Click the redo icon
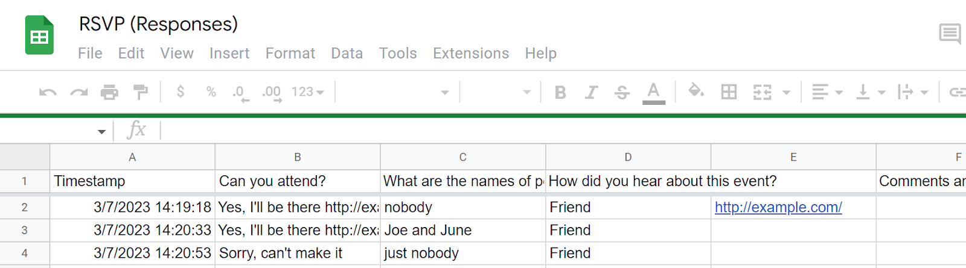The width and height of the screenshot is (966, 268). pos(79,92)
